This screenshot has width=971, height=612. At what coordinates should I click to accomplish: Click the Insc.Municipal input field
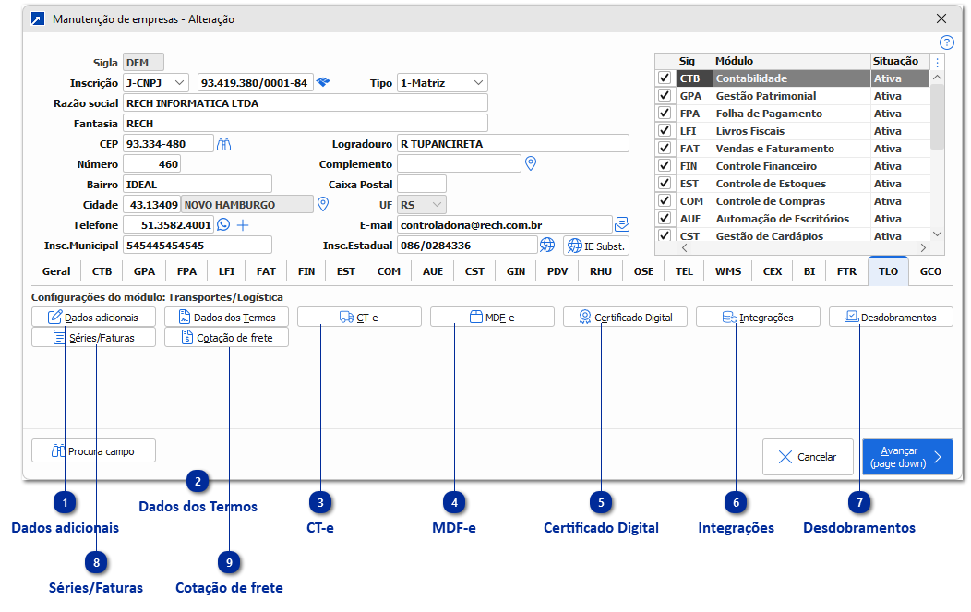click(198, 246)
